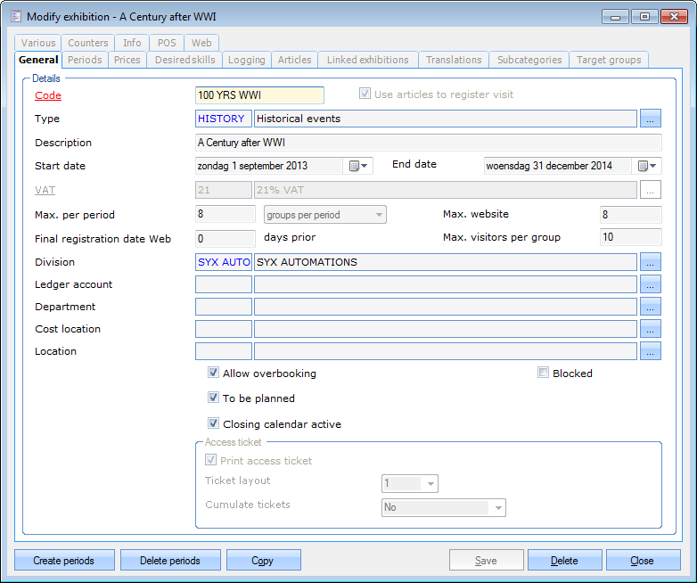Uncheck Closing calendar active
The width and height of the screenshot is (697, 583).
[x=214, y=424]
